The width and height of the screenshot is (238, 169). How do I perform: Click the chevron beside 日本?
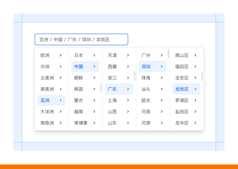[94, 55]
